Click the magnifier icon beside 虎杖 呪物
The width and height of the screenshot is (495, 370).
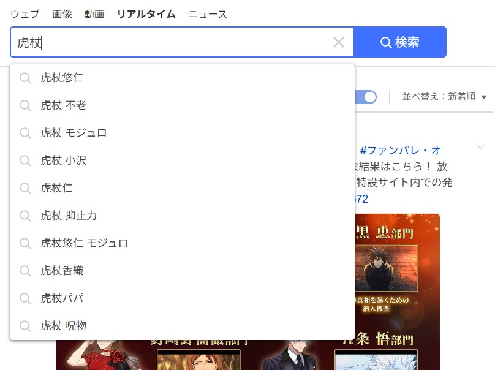25,326
